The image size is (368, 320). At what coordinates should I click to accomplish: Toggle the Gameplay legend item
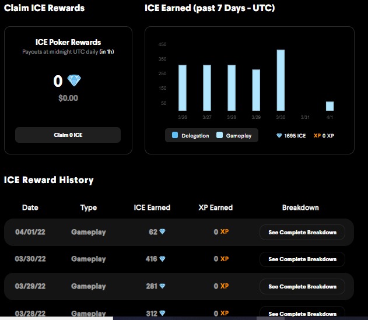click(234, 135)
